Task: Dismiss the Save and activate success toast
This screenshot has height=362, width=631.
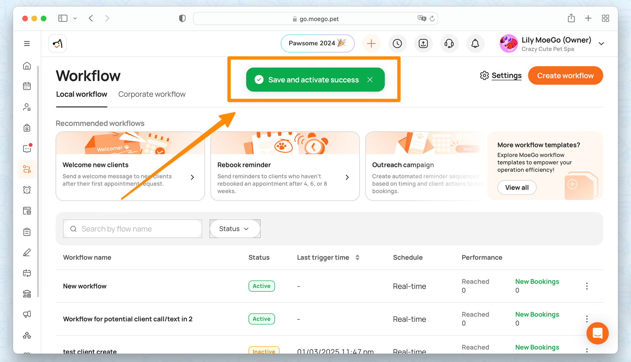Action: pos(370,80)
